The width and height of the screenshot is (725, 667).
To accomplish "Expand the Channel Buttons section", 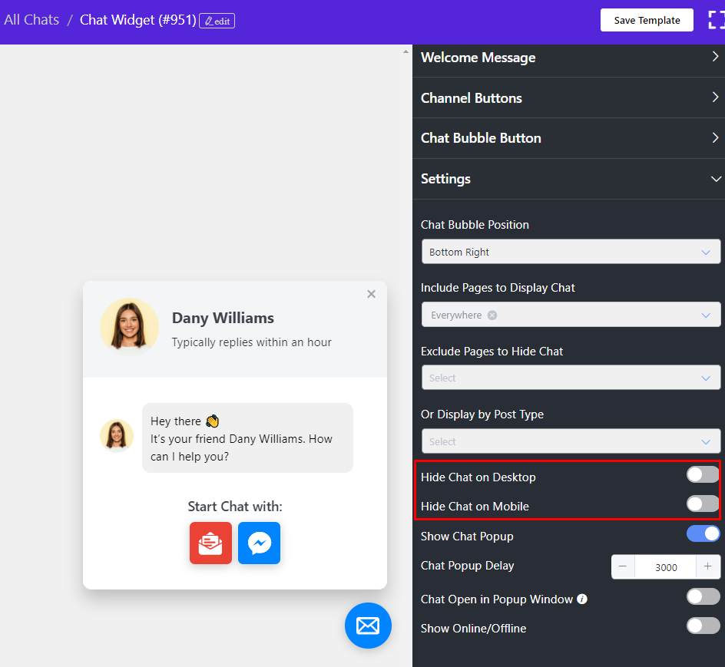I will [x=569, y=97].
